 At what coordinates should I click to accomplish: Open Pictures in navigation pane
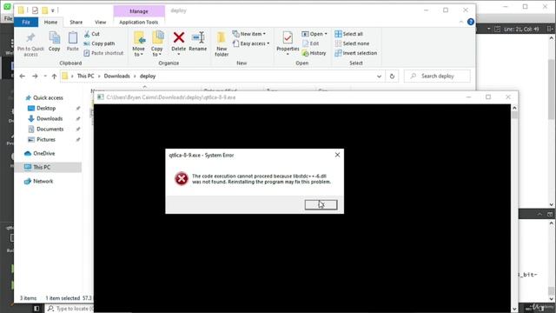pyautogui.click(x=46, y=139)
